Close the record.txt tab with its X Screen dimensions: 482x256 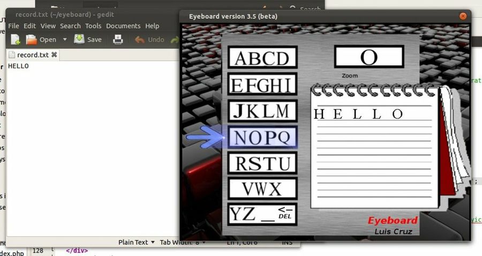tap(54, 55)
